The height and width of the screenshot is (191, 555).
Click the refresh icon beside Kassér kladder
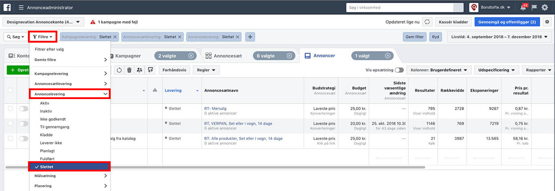pyautogui.click(x=427, y=22)
